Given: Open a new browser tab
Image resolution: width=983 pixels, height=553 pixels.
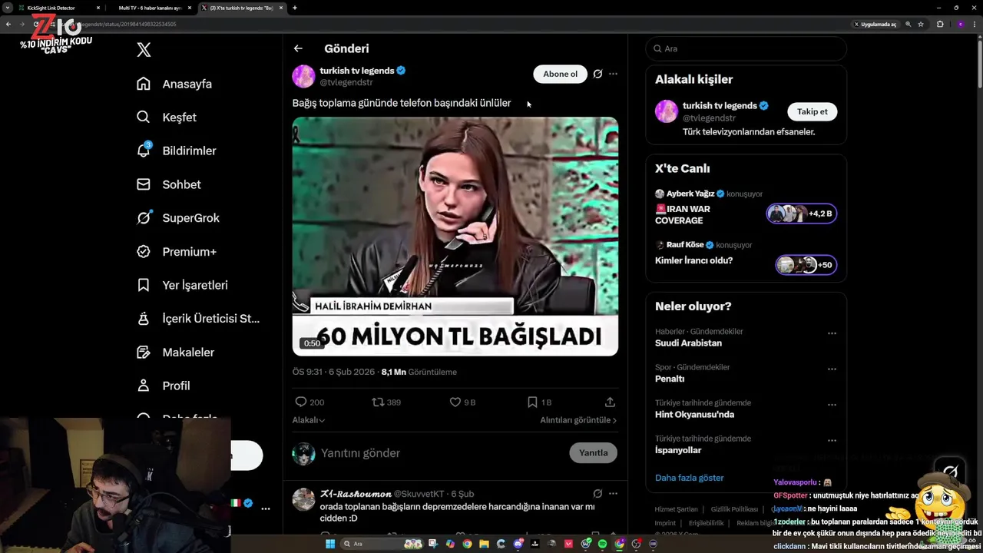Looking at the screenshot, I should [x=295, y=8].
